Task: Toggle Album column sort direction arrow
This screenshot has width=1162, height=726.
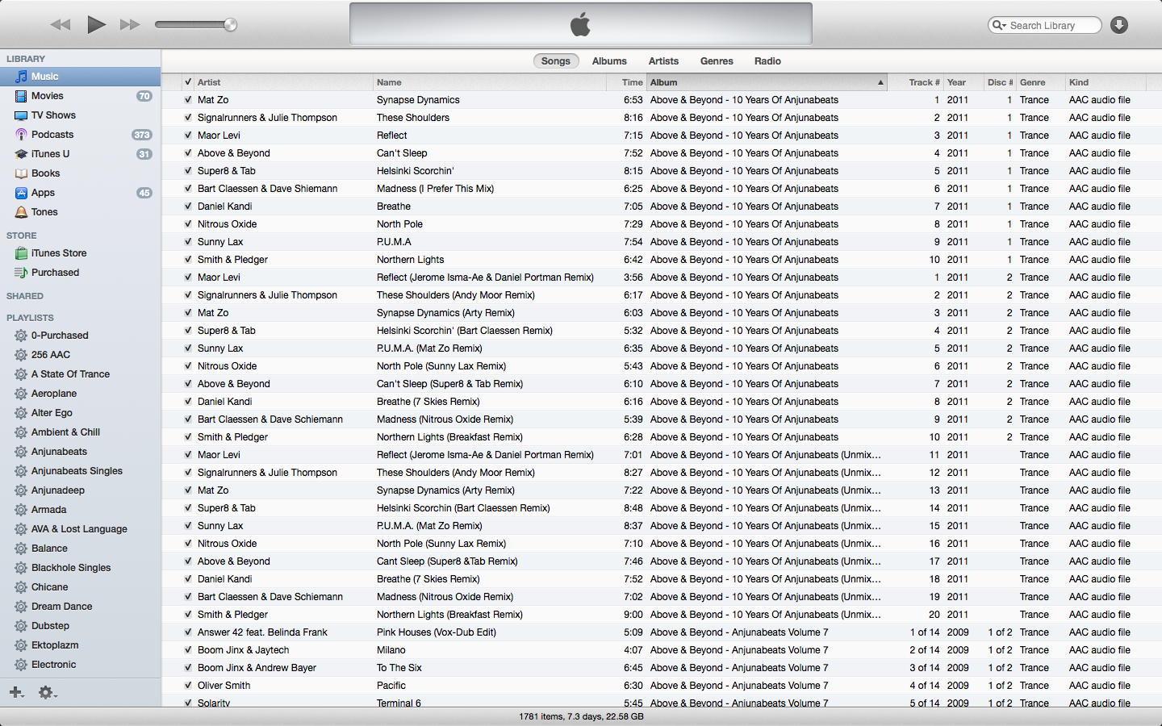Action: [880, 82]
